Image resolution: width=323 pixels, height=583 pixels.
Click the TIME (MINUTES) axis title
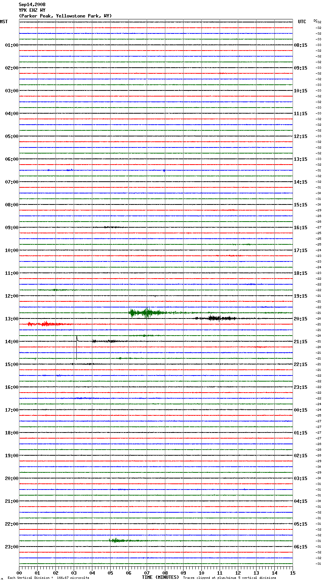click(160, 577)
